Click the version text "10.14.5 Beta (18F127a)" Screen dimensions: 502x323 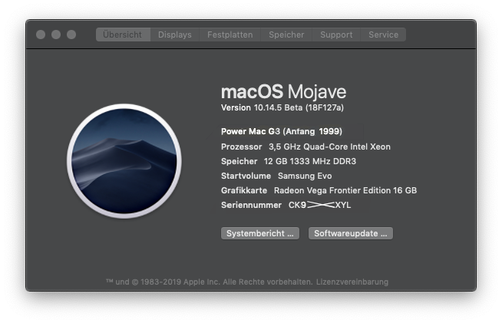[299, 107]
